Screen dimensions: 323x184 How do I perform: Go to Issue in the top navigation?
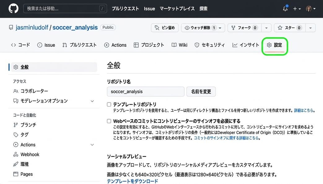149,9
